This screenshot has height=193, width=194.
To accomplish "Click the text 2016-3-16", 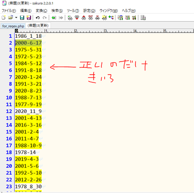I will 28,125.
